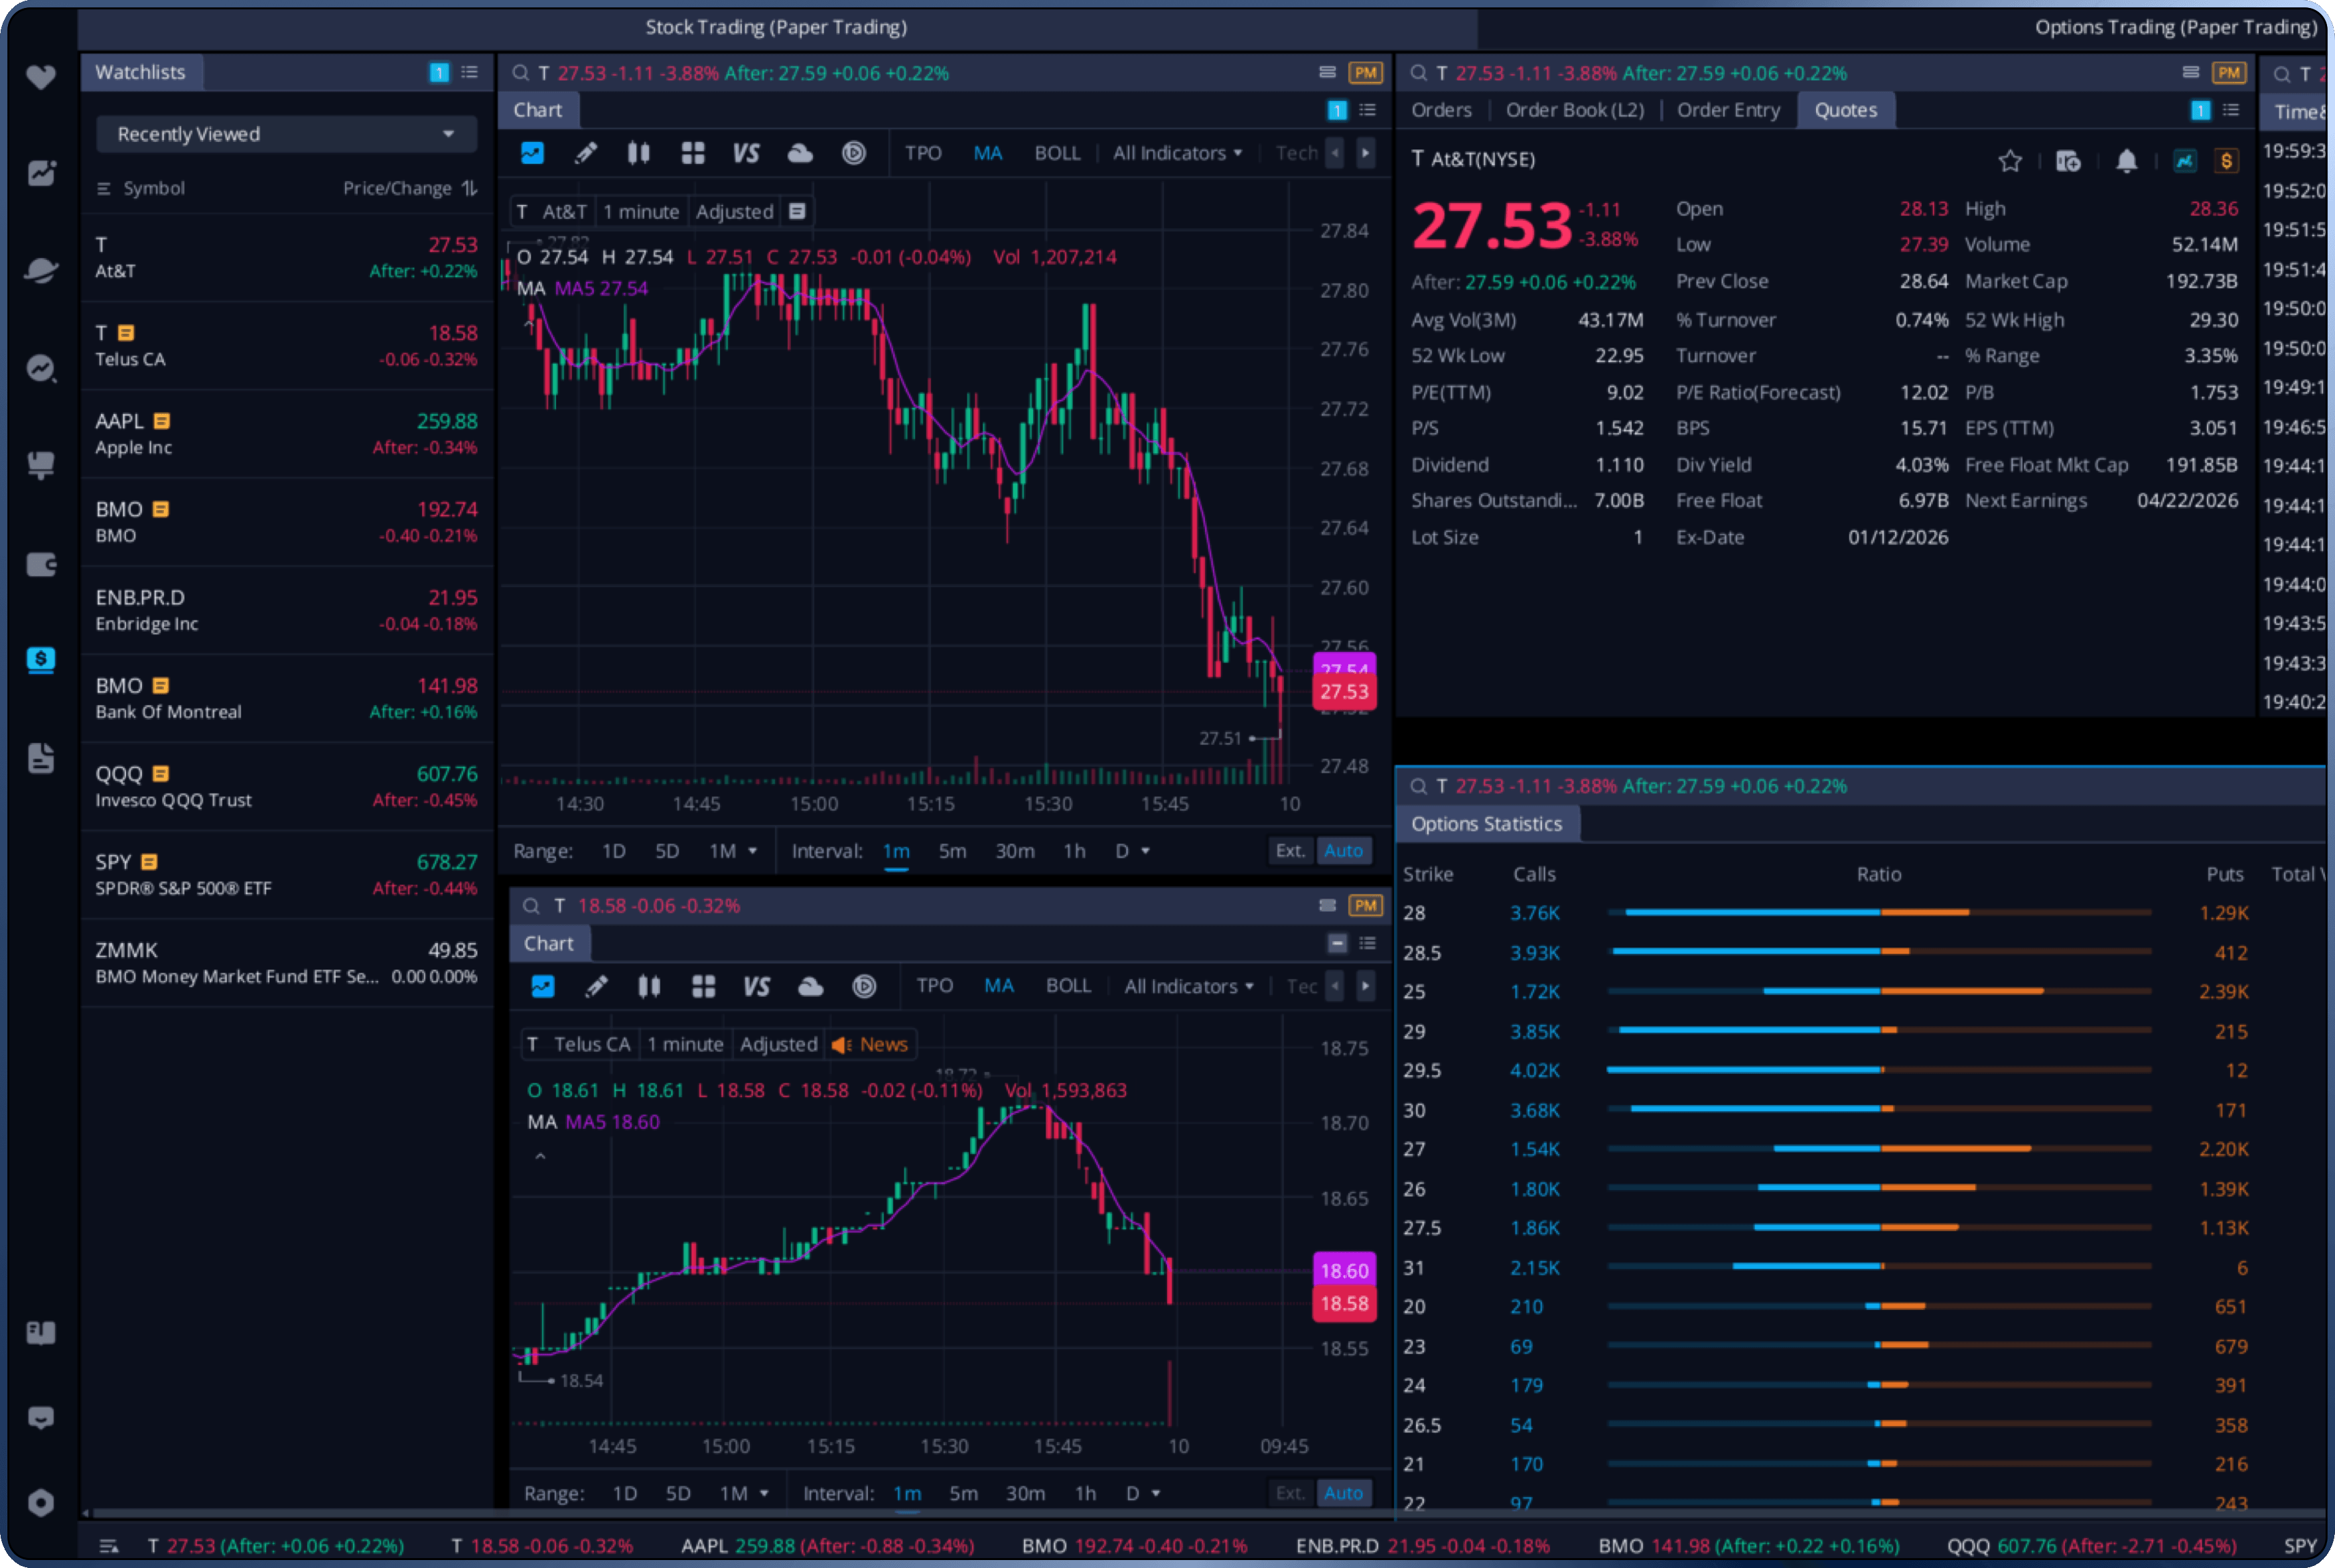Select the 5m interval on AT&T chart
The image size is (2335, 1568).
point(952,851)
